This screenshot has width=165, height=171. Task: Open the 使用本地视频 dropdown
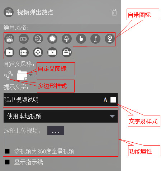(61, 116)
